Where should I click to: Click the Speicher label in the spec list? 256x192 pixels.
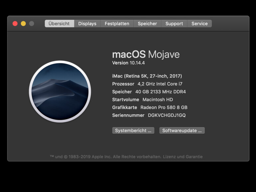(x=122, y=92)
